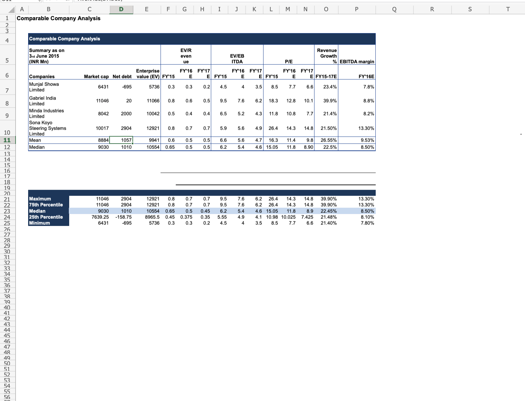Select Gabriel India's EBITDA margin 8.8%
The width and height of the screenshot is (525, 401).
[x=369, y=101]
